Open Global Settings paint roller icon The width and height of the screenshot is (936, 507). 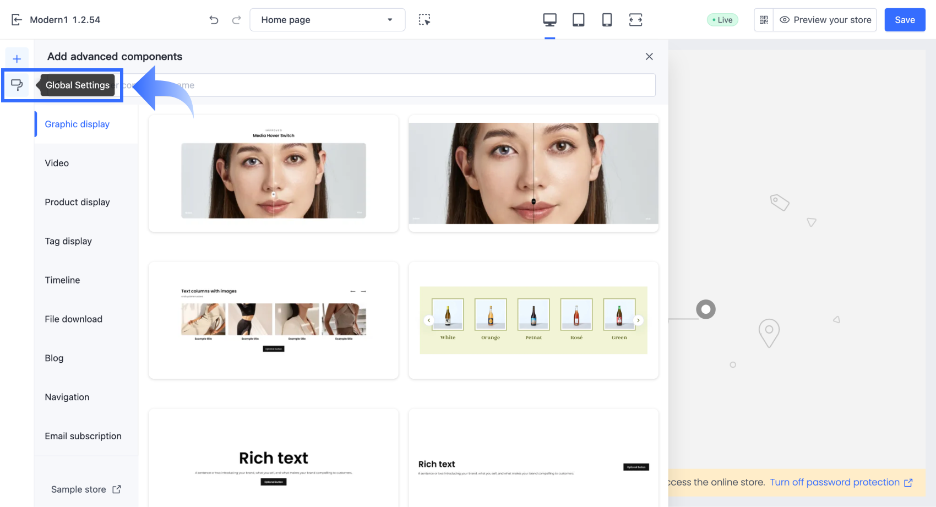[17, 85]
